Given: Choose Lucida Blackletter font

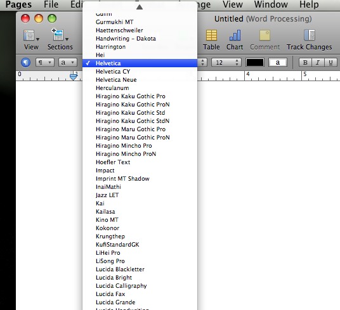Looking at the screenshot, I should tap(140, 269).
